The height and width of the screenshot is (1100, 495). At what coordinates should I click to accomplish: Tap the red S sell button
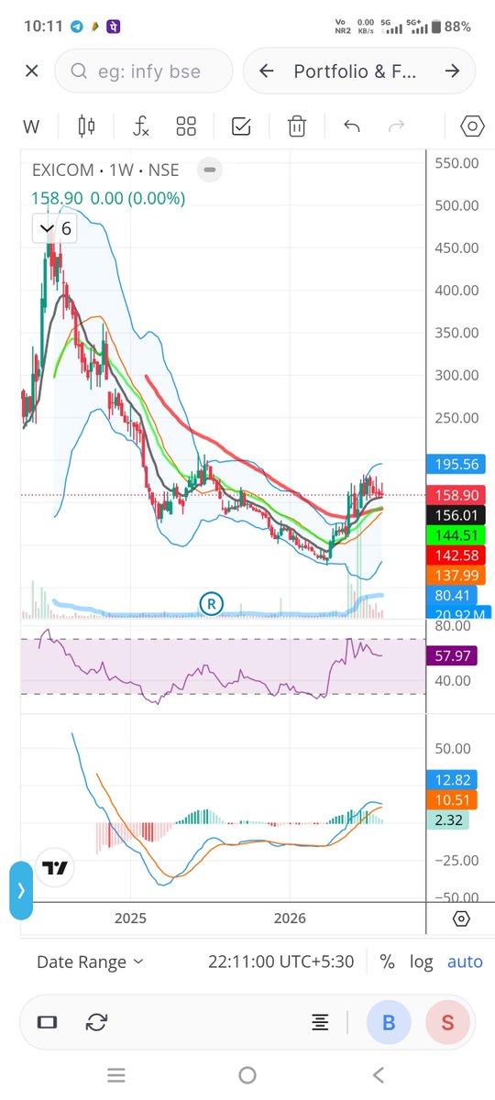(x=447, y=1022)
